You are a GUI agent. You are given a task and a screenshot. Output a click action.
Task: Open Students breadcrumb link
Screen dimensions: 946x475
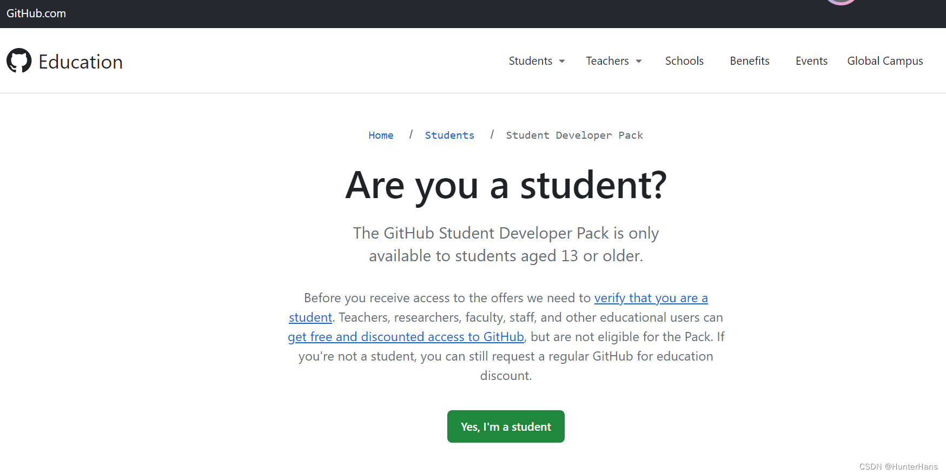(x=449, y=135)
